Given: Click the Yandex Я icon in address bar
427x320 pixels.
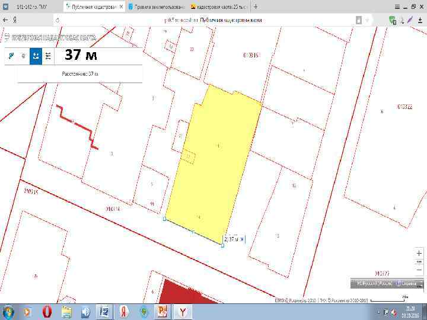Looking at the screenshot, I should (15, 20).
